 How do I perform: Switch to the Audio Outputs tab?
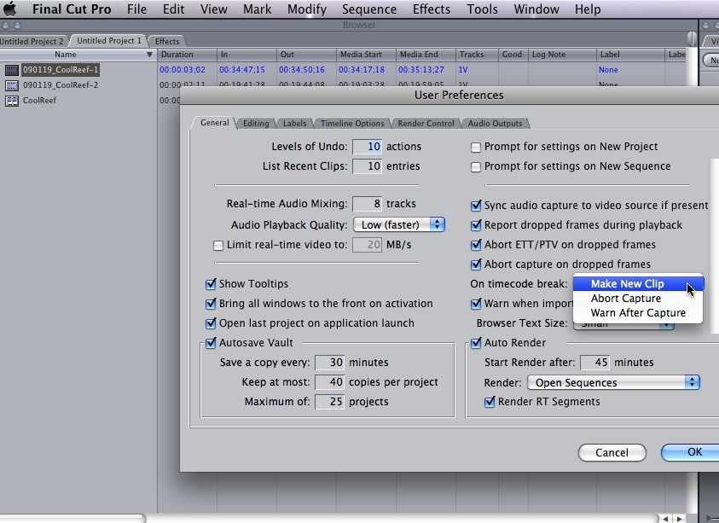pyautogui.click(x=495, y=124)
